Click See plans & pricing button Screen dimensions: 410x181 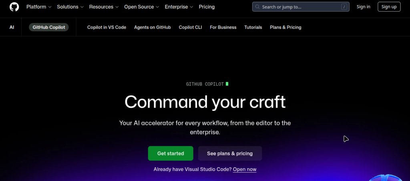point(230,153)
